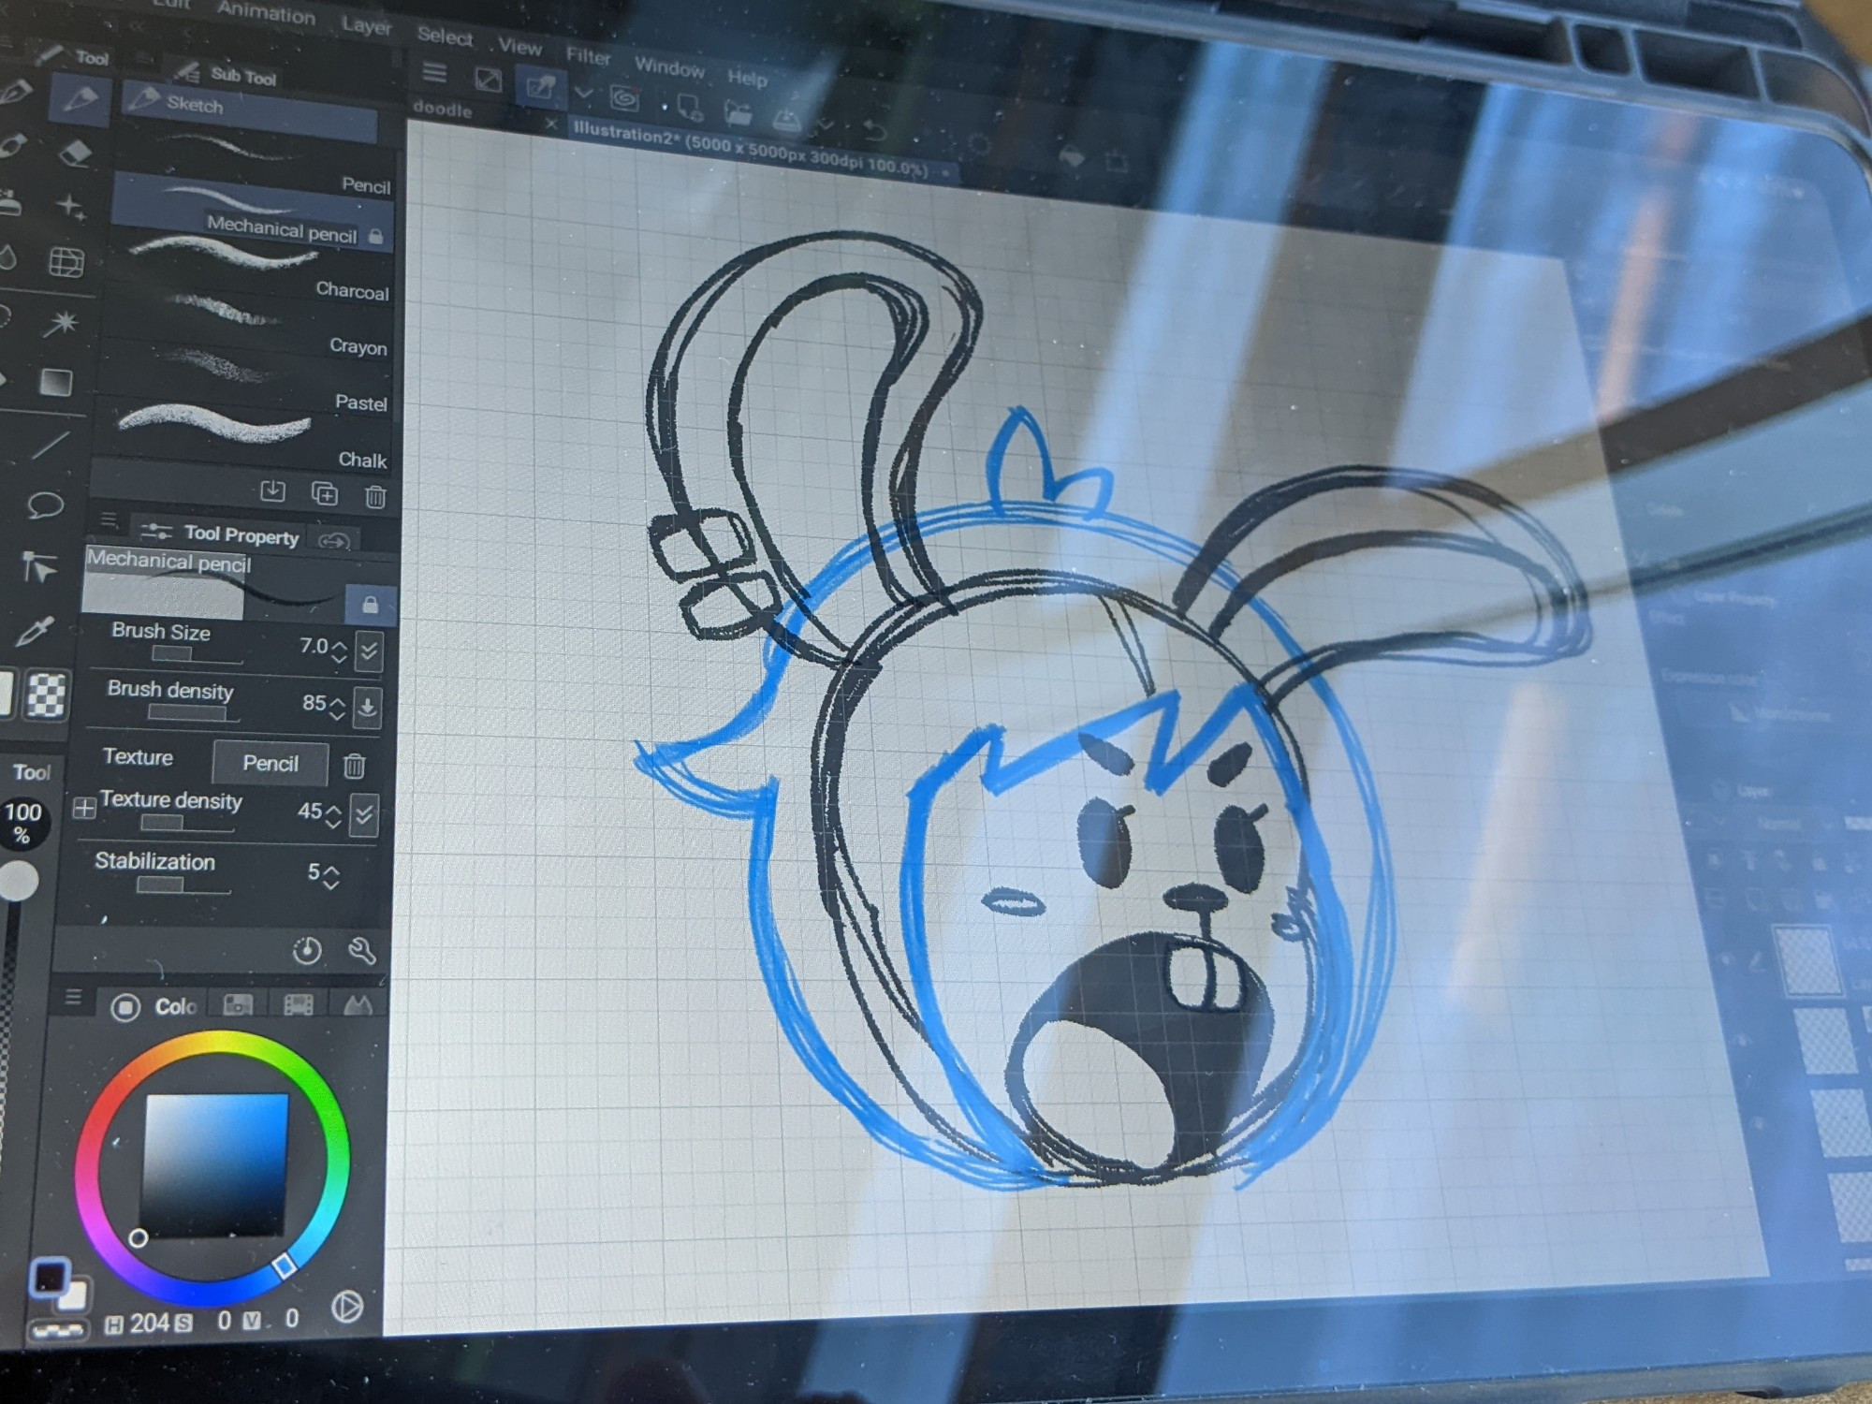Select the Decoration sparkle tool

[70, 207]
